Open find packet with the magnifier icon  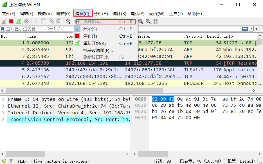tap(68, 21)
